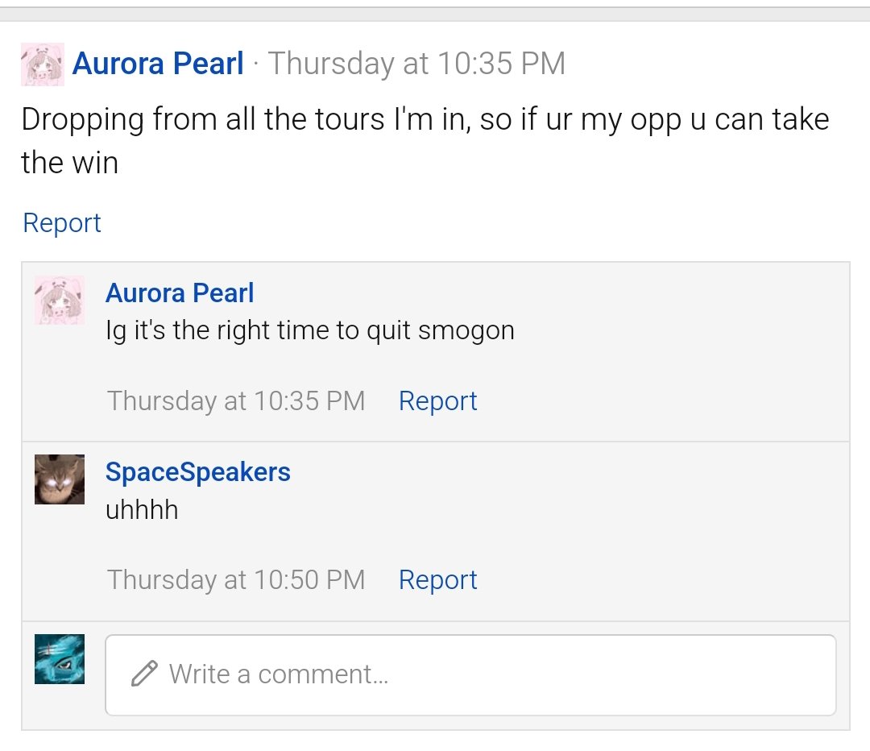Click the gray divider bar above the post
The width and height of the screenshot is (870, 751).
click(x=435, y=14)
